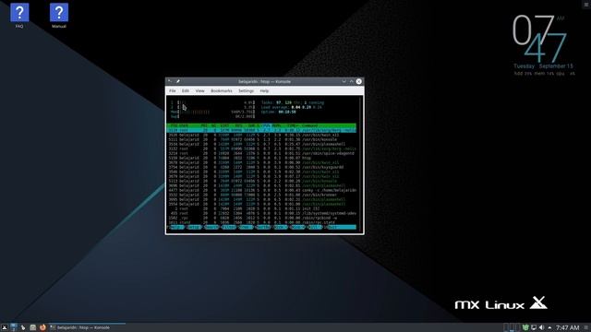Open the green MX updater tray icon
This screenshot has width=591, height=332.
525,327
